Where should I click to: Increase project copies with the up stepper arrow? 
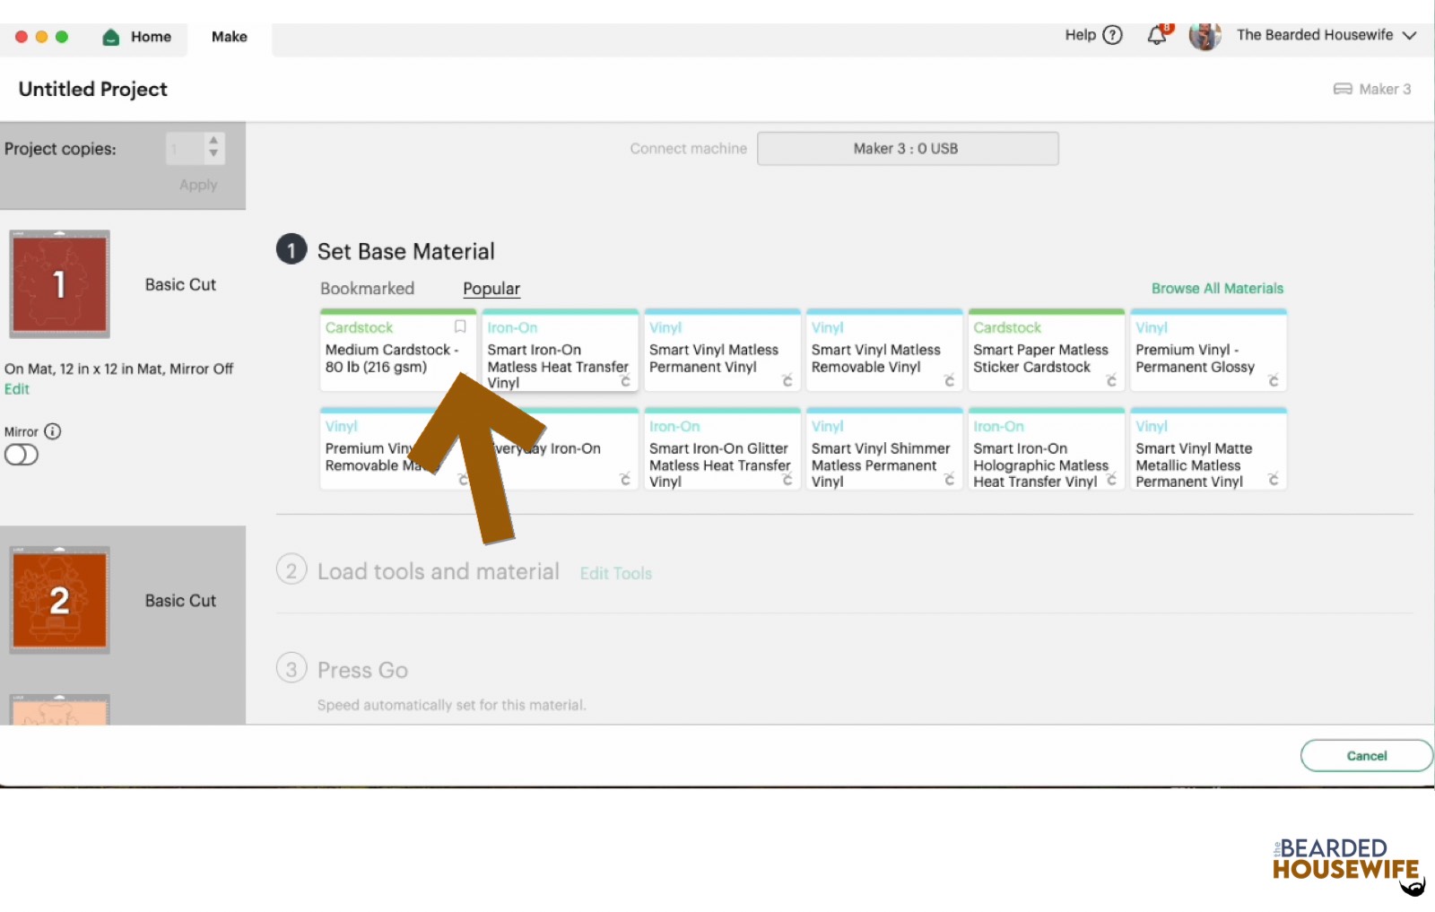(x=213, y=142)
